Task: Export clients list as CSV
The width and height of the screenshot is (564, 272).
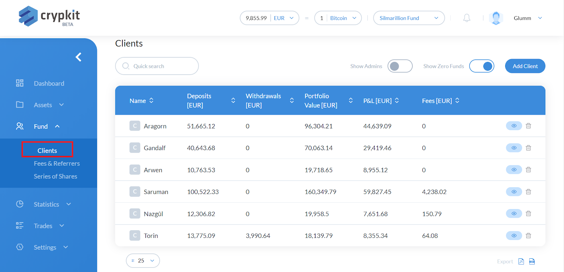Action: point(532,261)
